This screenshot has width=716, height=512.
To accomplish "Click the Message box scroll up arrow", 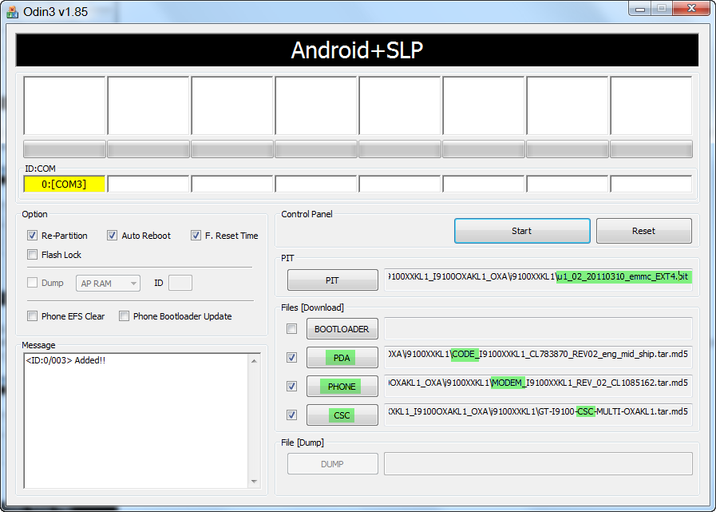I will (x=255, y=361).
